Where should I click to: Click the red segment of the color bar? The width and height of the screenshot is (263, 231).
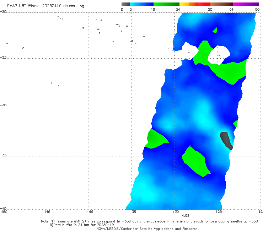coord(204,4)
